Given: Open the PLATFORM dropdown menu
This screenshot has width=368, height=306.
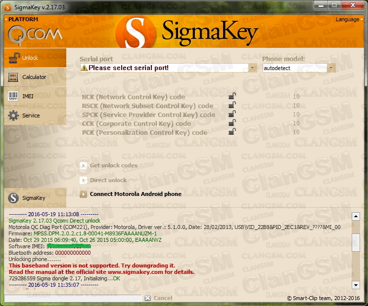Looking at the screenshot, I should [x=21, y=19].
